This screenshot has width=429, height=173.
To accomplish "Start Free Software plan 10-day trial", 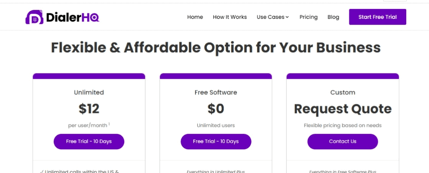I will point(216,142).
